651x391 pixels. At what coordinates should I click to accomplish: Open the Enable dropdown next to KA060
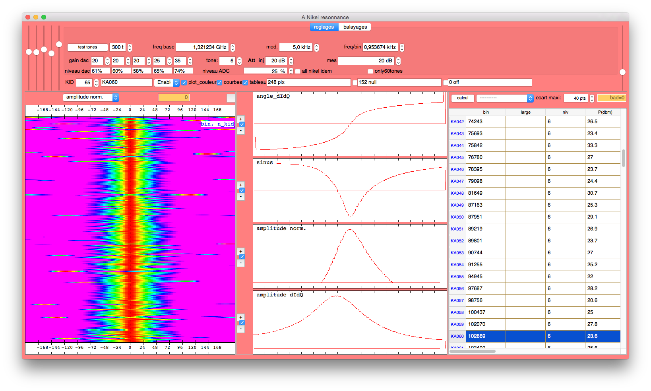(167, 83)
